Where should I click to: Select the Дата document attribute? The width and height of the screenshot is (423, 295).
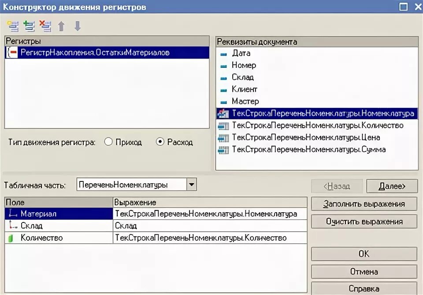[317, 53]
